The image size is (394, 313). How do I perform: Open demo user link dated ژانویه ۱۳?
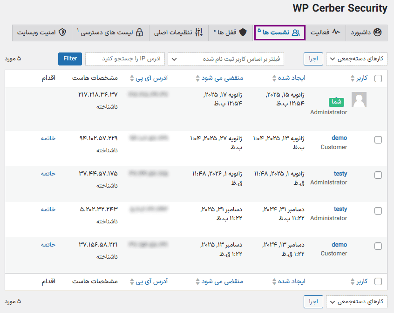(x=339, y=138)
